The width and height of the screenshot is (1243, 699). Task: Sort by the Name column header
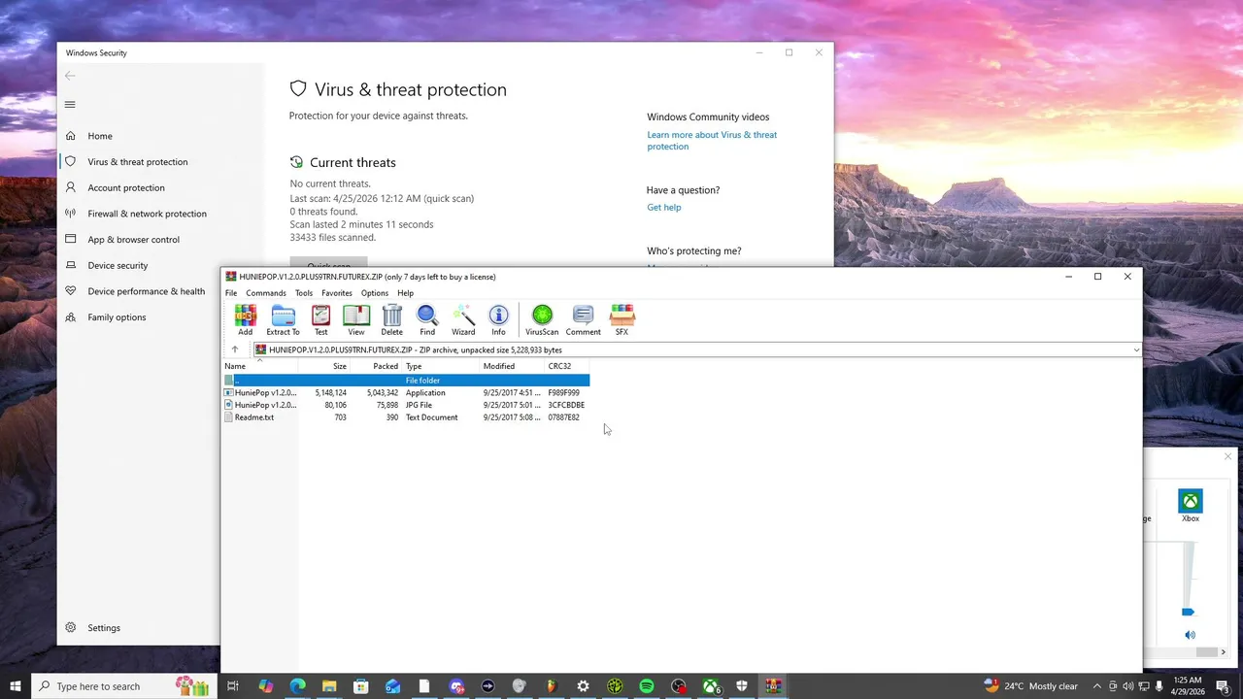259,366
